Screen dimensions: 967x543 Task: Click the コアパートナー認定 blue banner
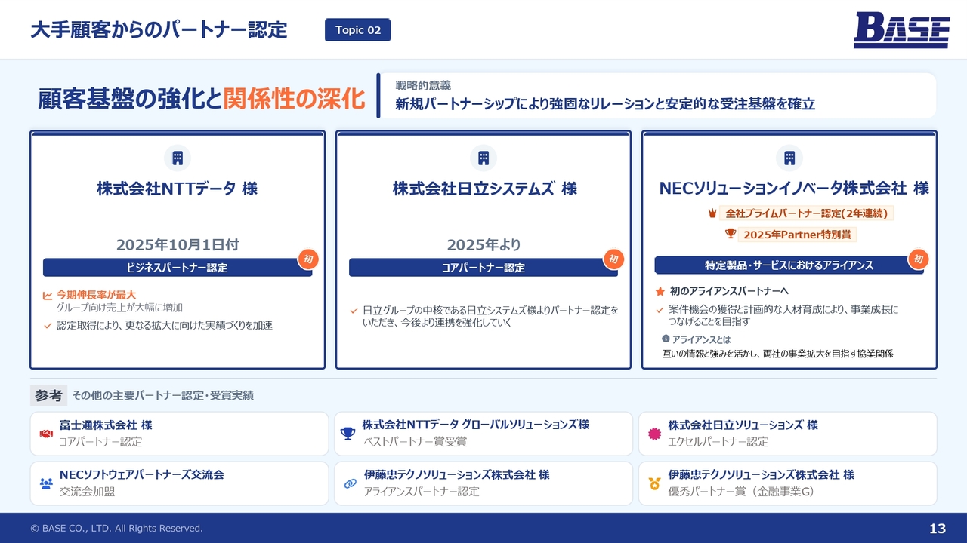(x=483, y=268)
